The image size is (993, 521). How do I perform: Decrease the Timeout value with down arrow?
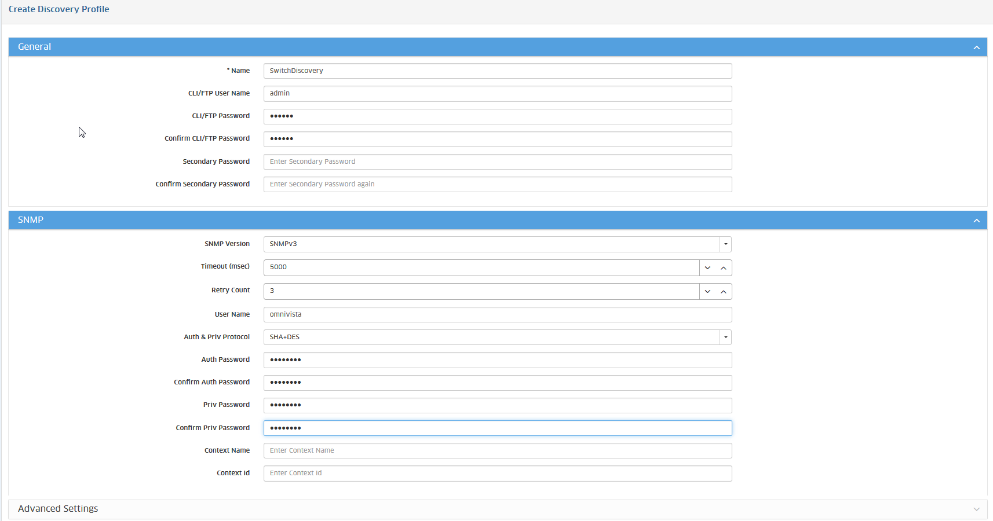tap(707, 268)
